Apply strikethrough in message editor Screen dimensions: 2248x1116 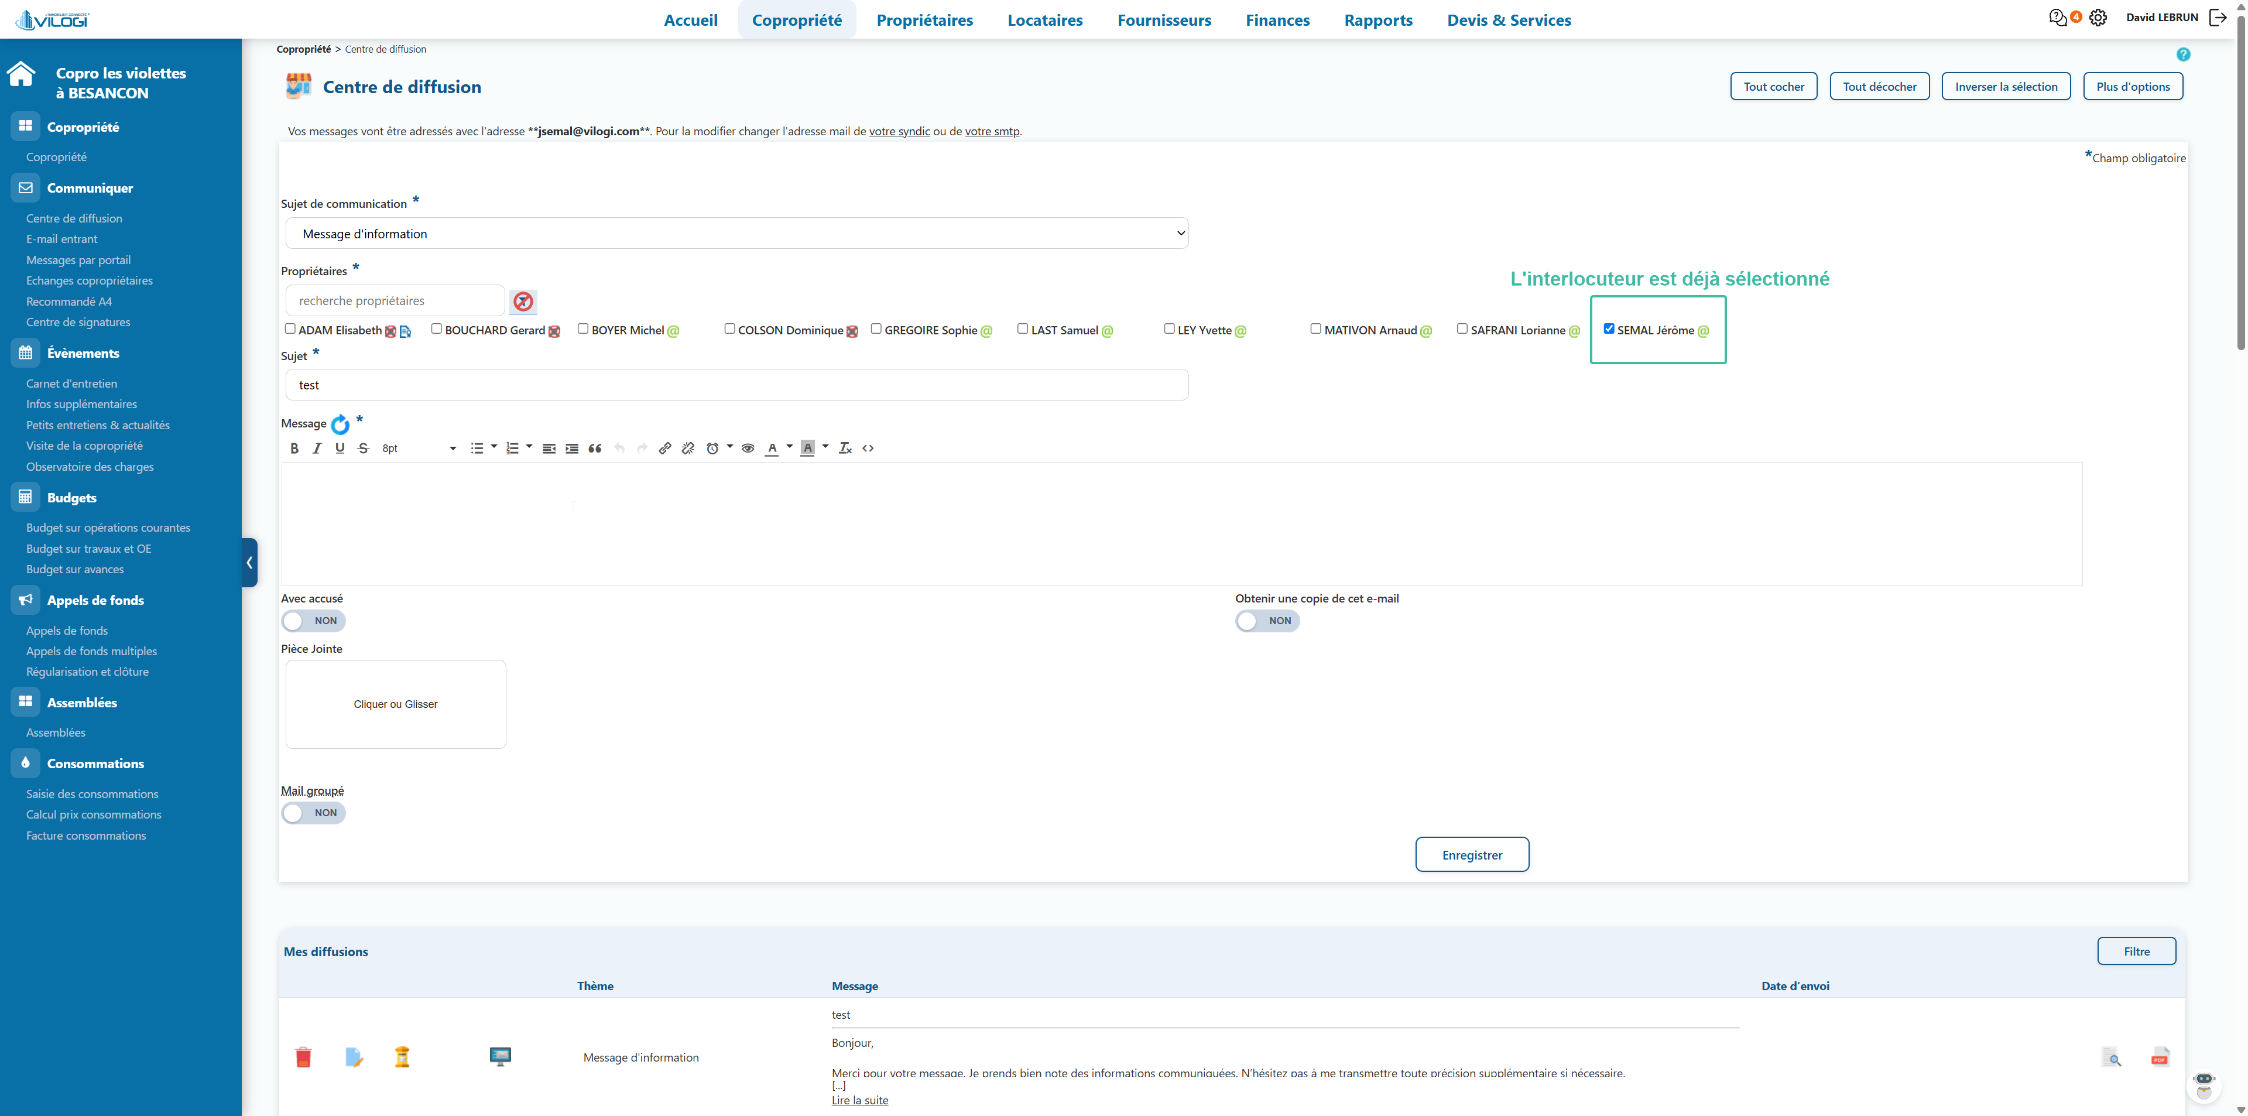(363, 449)
